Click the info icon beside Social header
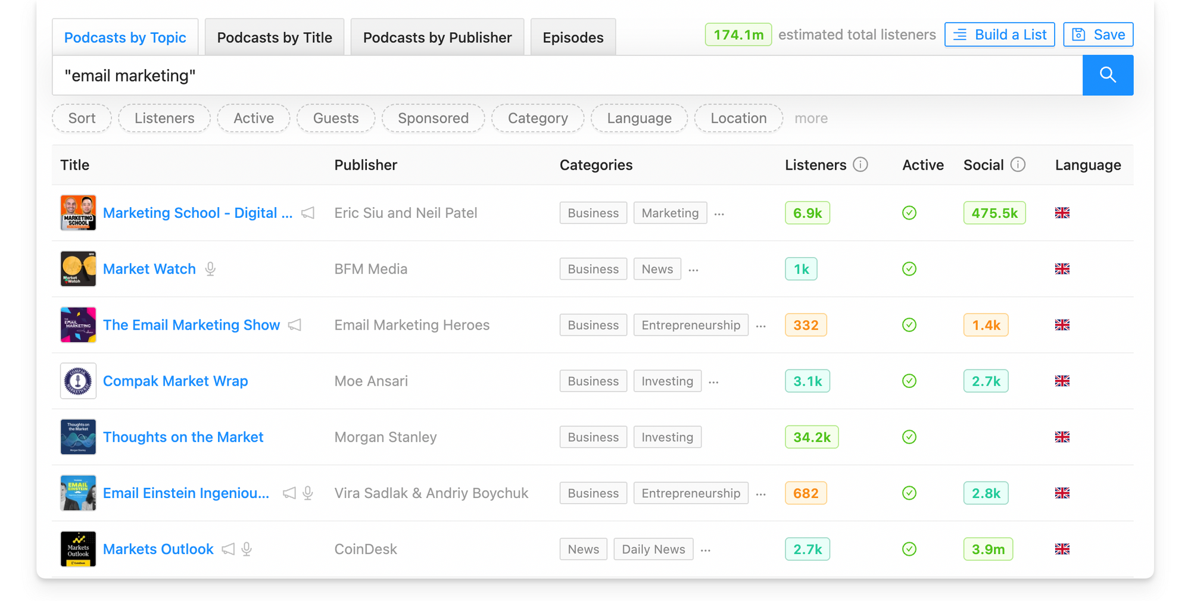 tap(1018, 165)
